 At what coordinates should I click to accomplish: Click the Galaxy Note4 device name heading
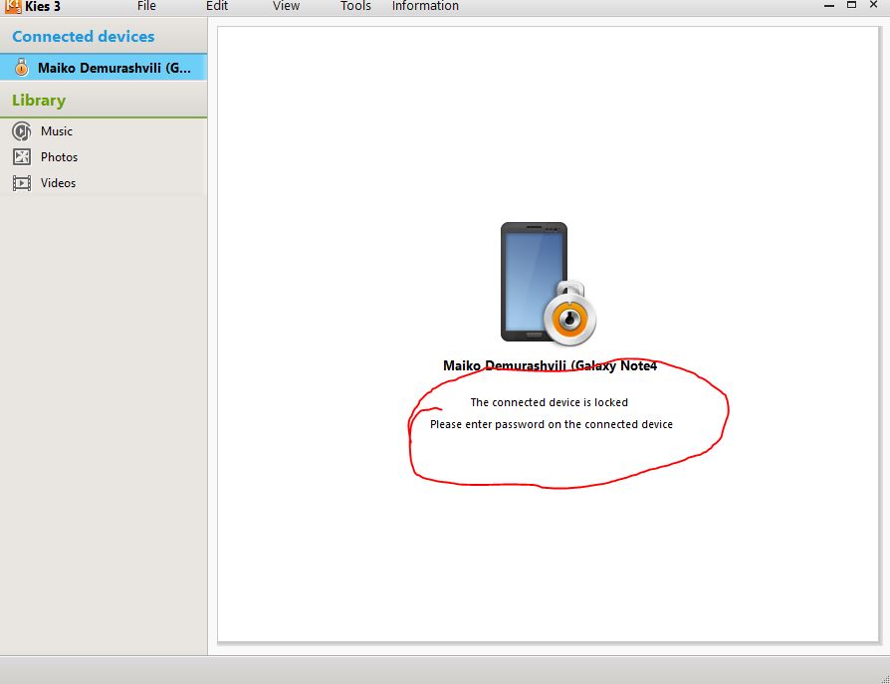(550, 365)
